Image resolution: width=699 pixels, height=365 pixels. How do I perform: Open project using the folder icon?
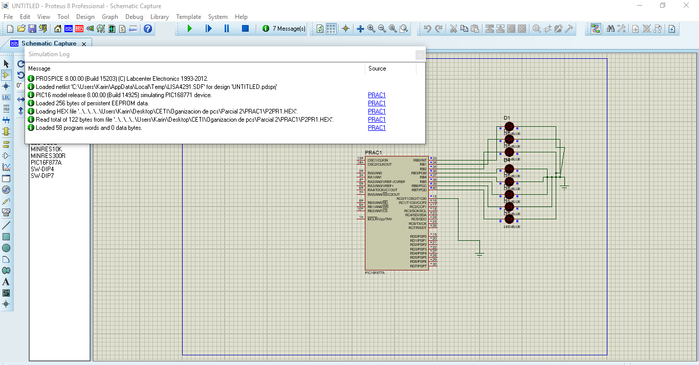click(x=21, y=29)
